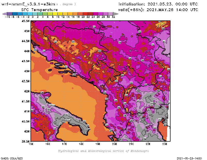Click the legend swatch between 30 and 32
Image resolution: width=207 pixels, height=160 pixels.
click(x=110, y=14)
